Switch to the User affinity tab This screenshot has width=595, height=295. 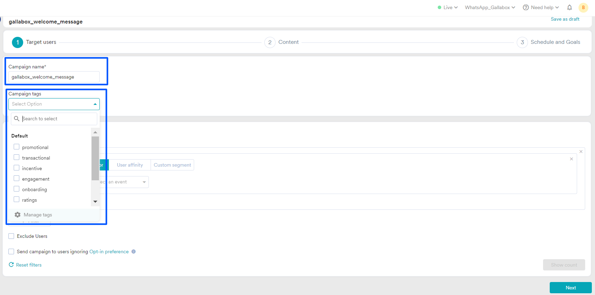coord(130,165)
